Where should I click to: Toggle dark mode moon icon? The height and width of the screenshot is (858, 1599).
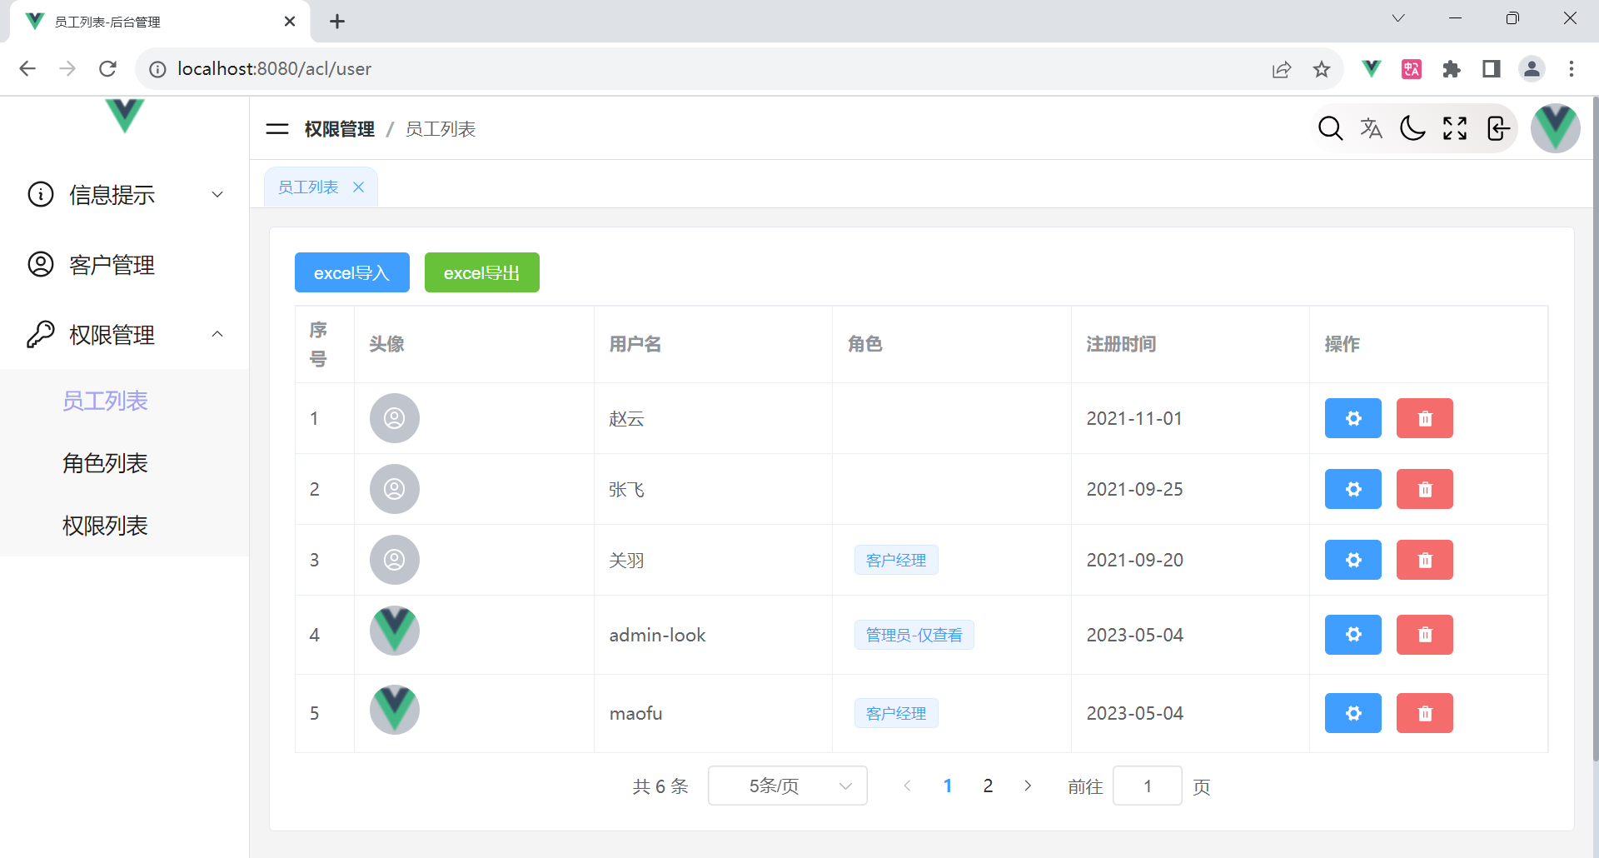click(1413, 128)
